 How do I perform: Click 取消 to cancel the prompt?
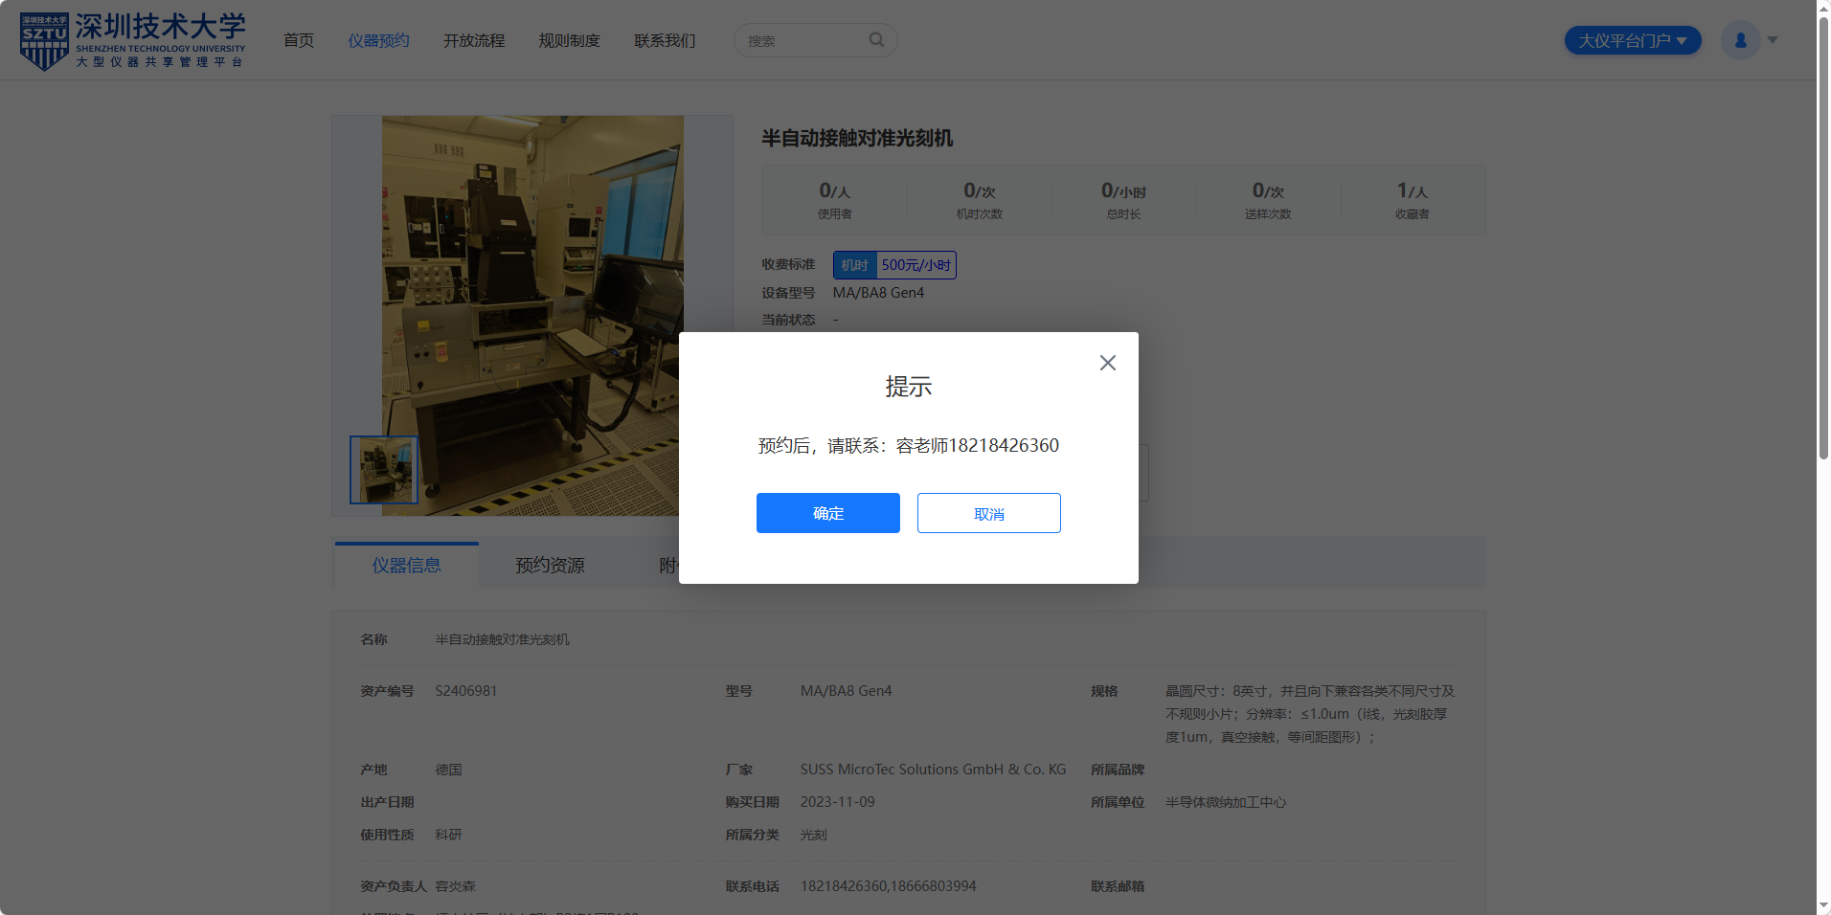(x=988, y=514)
